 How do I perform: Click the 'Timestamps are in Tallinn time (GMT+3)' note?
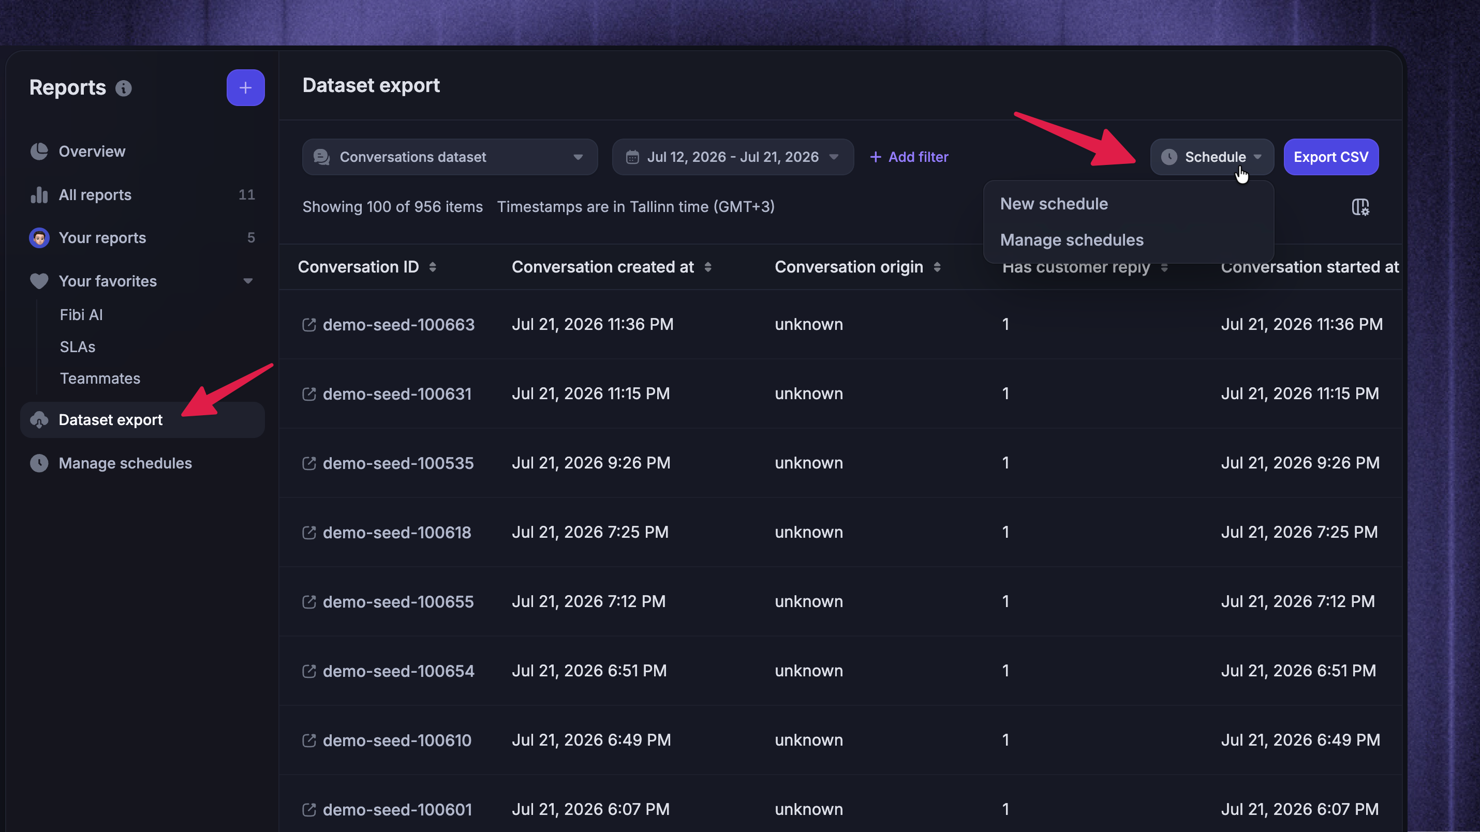tap(635, 207)
